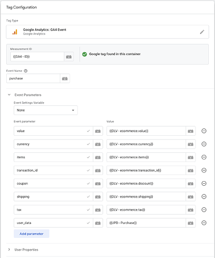Click Add parameter button

pos(31,234)
